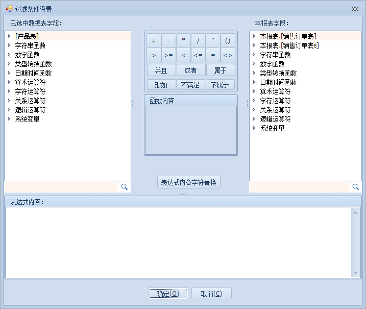Insert the greater-than-or-equal operator
This screenshot has height=309, width=366.
(x=168, y=55)
